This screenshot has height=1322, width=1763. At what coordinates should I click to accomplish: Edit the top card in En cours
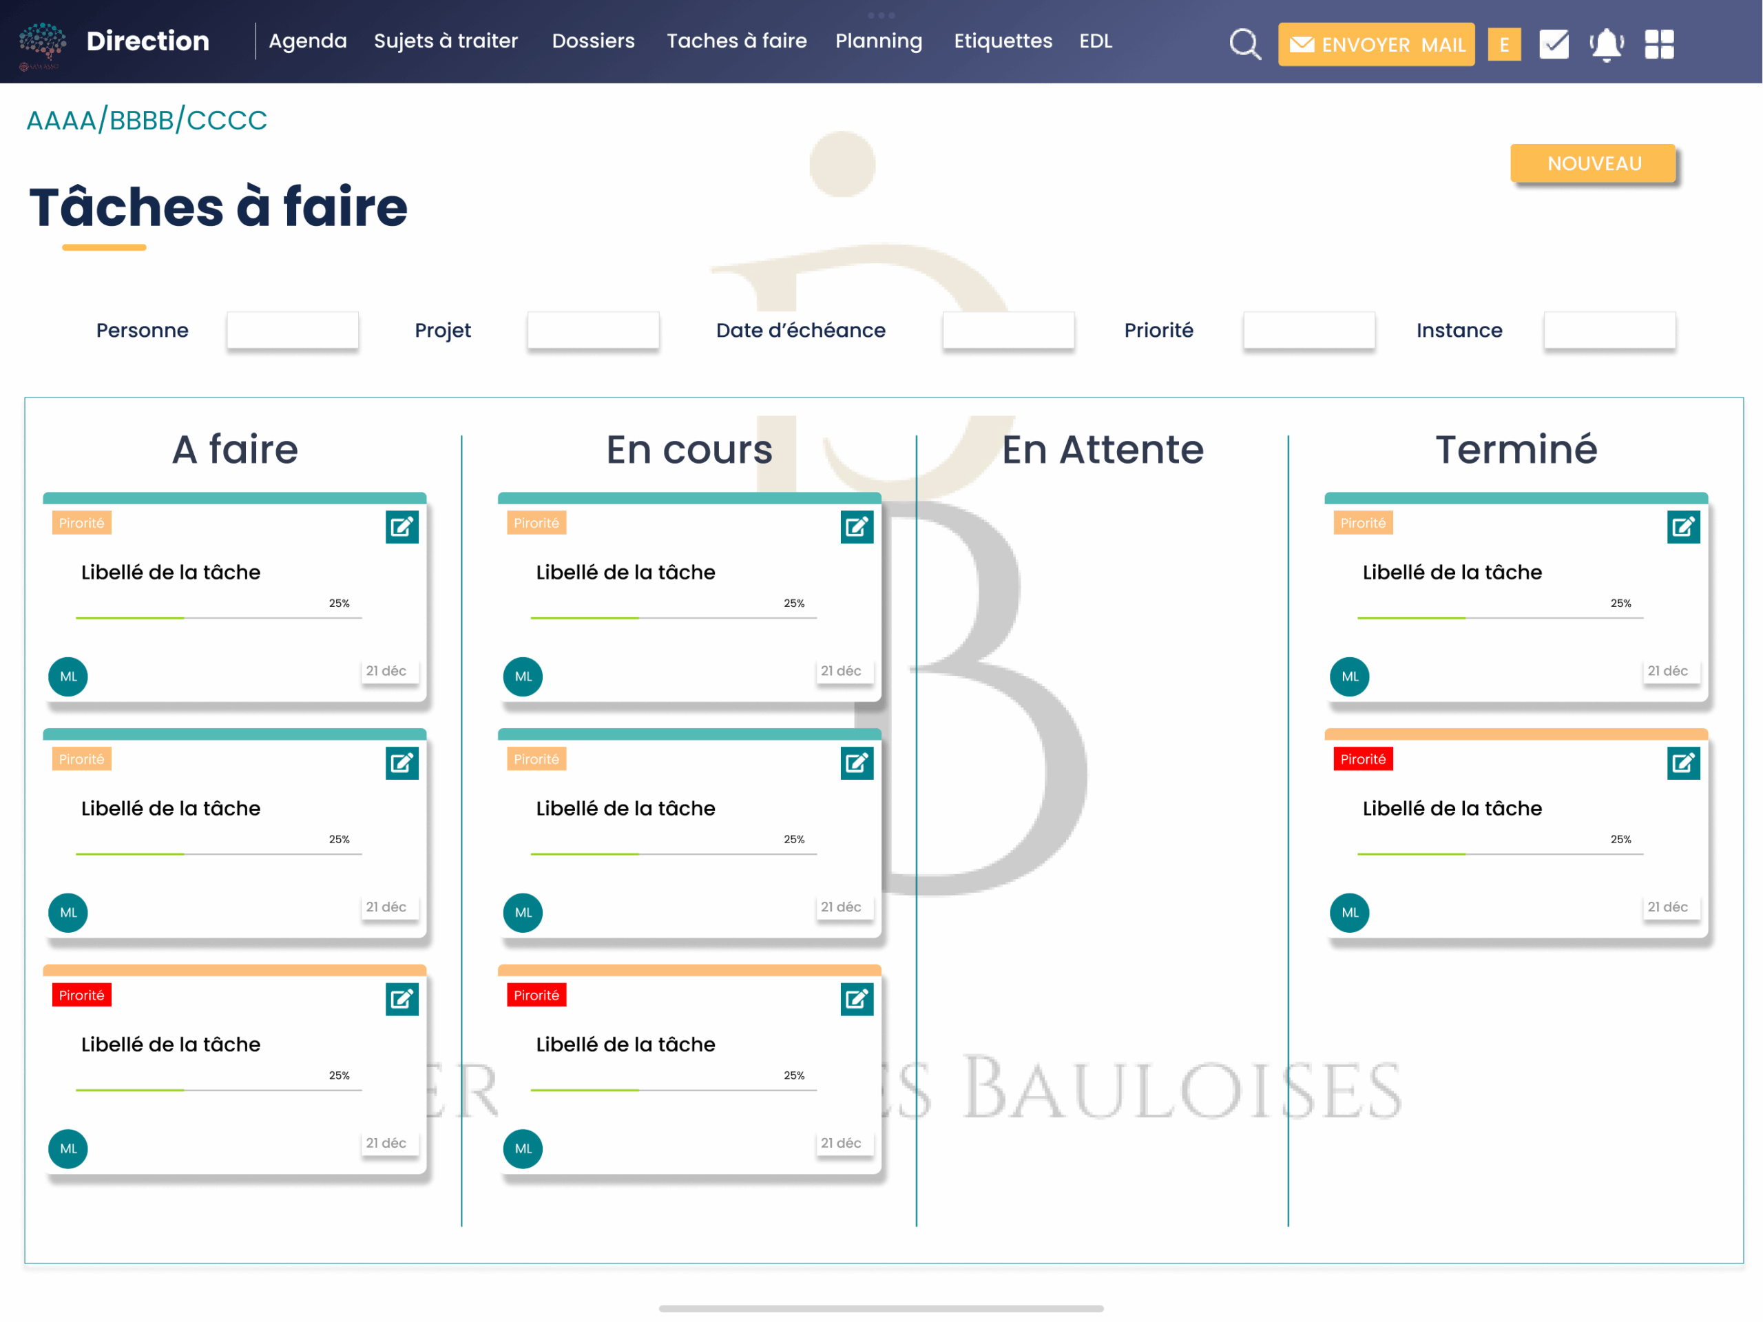tap(857, 526)
